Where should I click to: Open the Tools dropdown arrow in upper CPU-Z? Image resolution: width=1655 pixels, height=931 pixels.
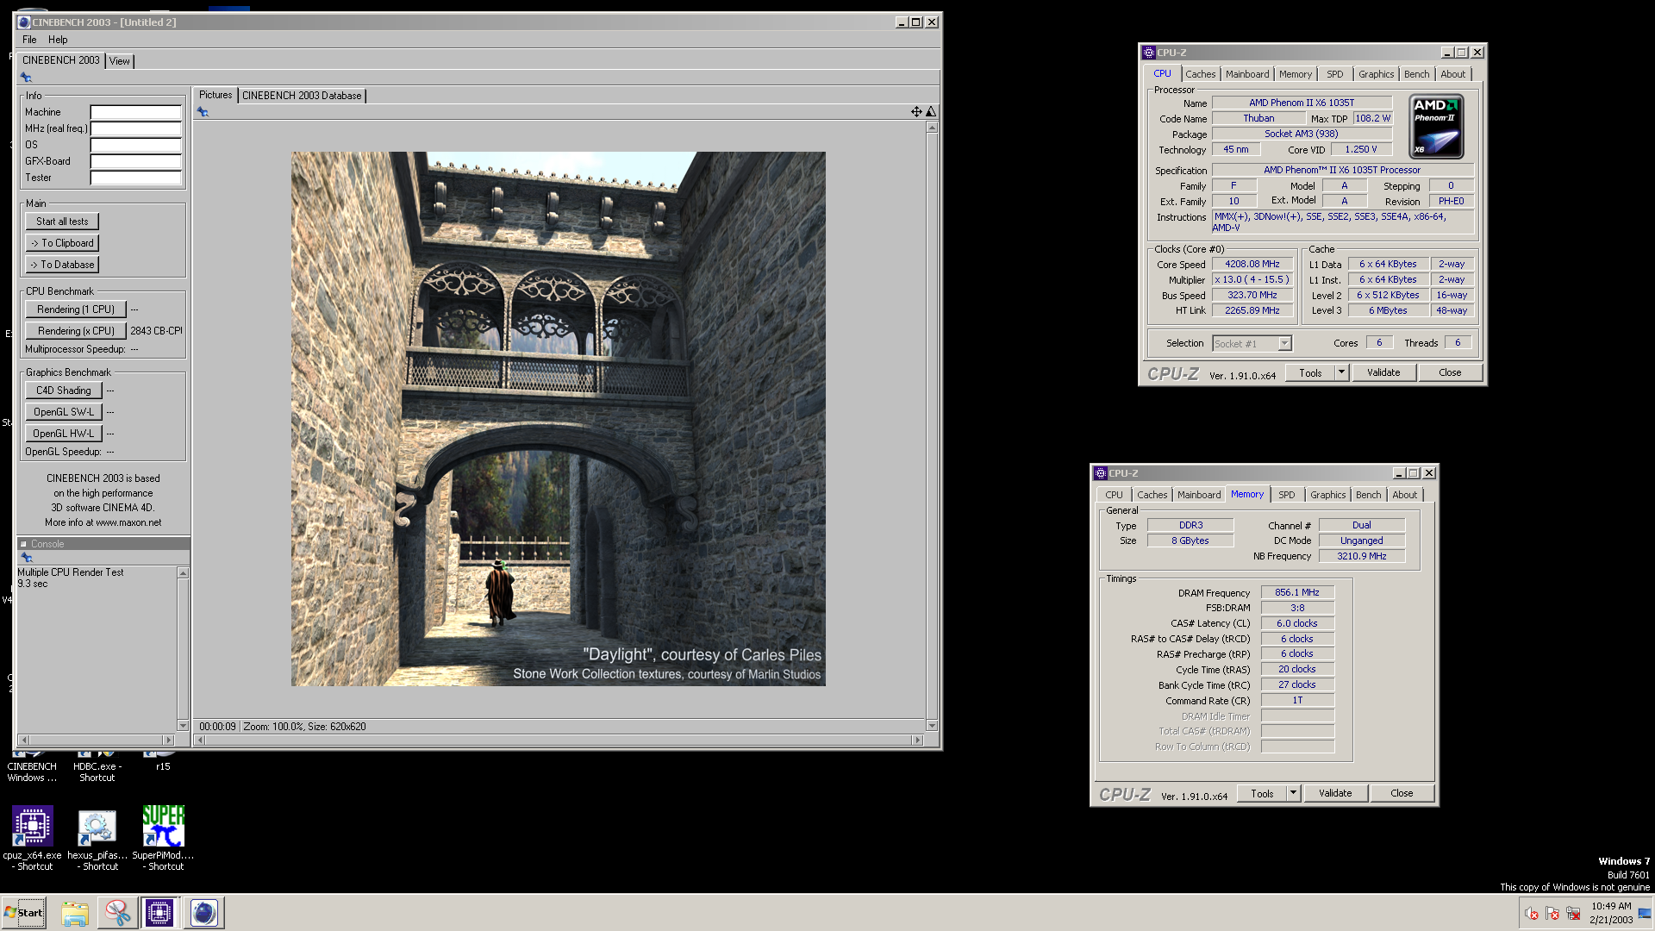[1341, 372]
